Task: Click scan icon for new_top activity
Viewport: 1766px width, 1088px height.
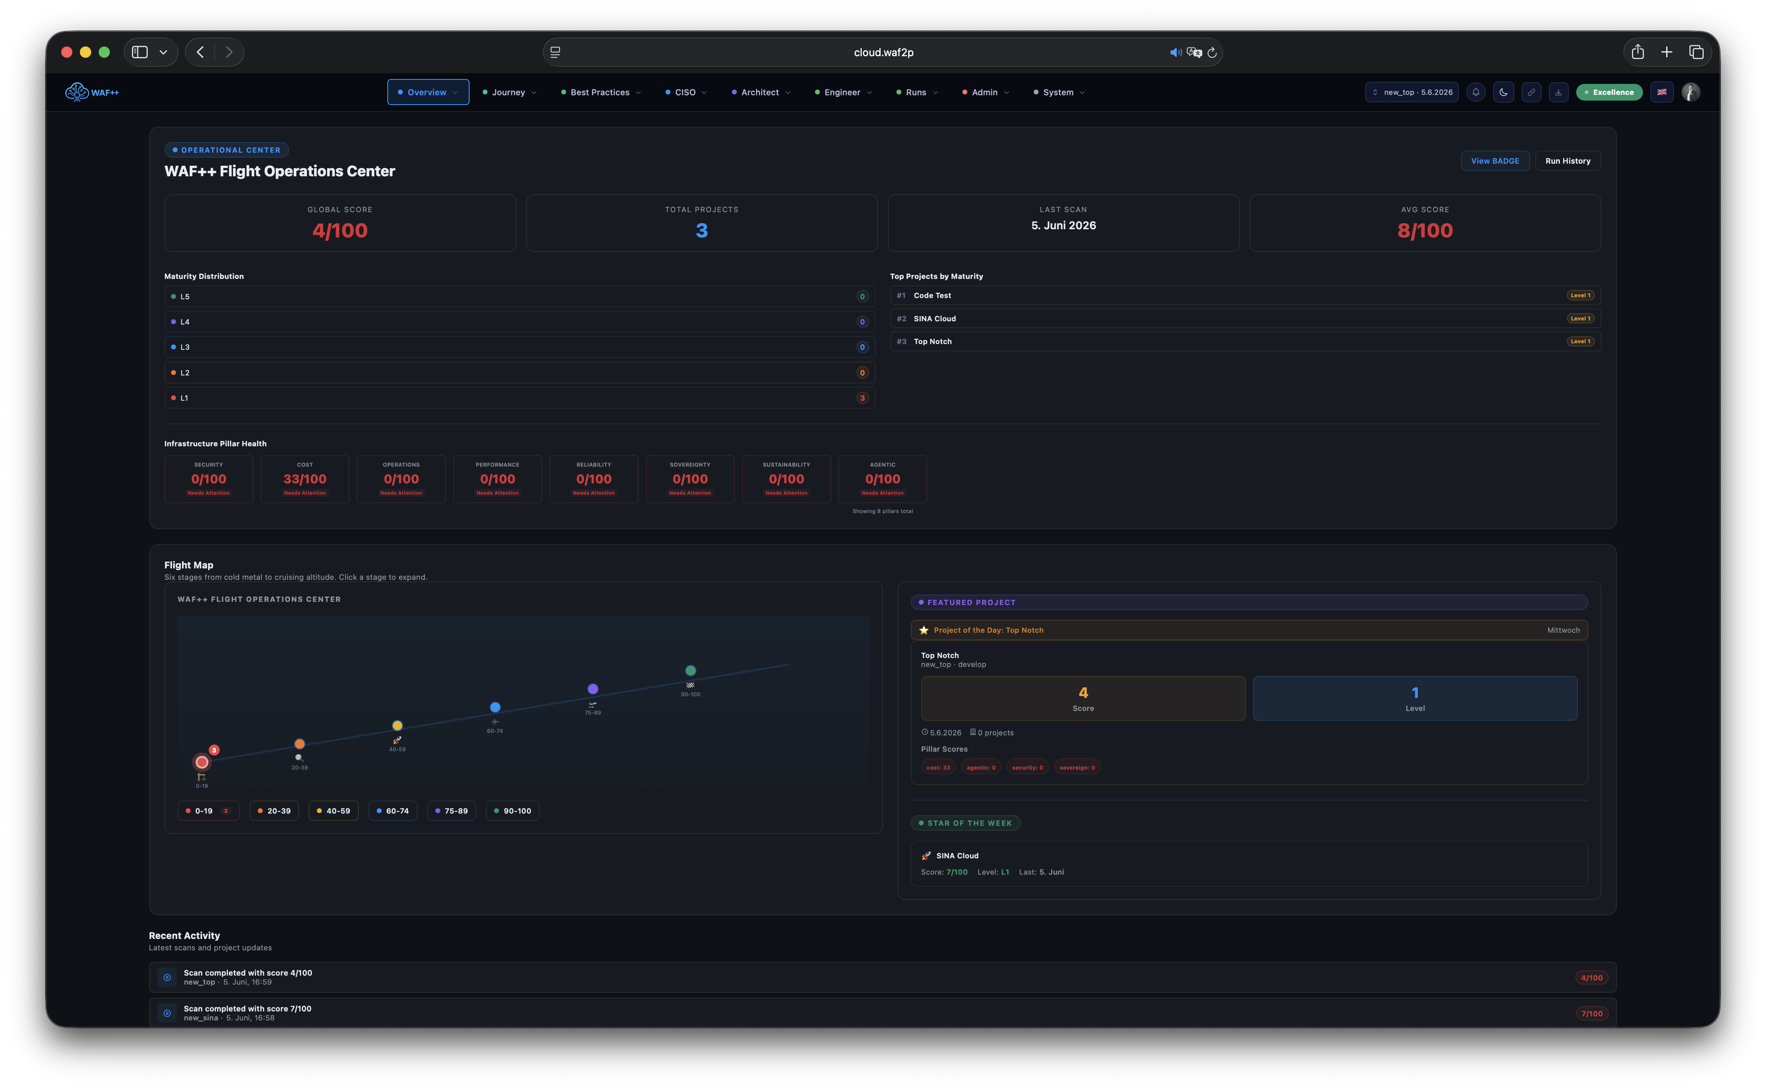Action: tap(167, 977)
